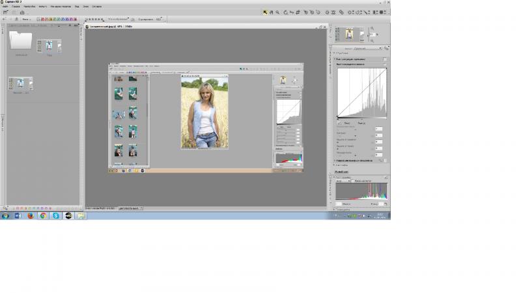Switch to second document tab at bottom
Viewport: 521px width, 293px height.
[x=131, y=208]
